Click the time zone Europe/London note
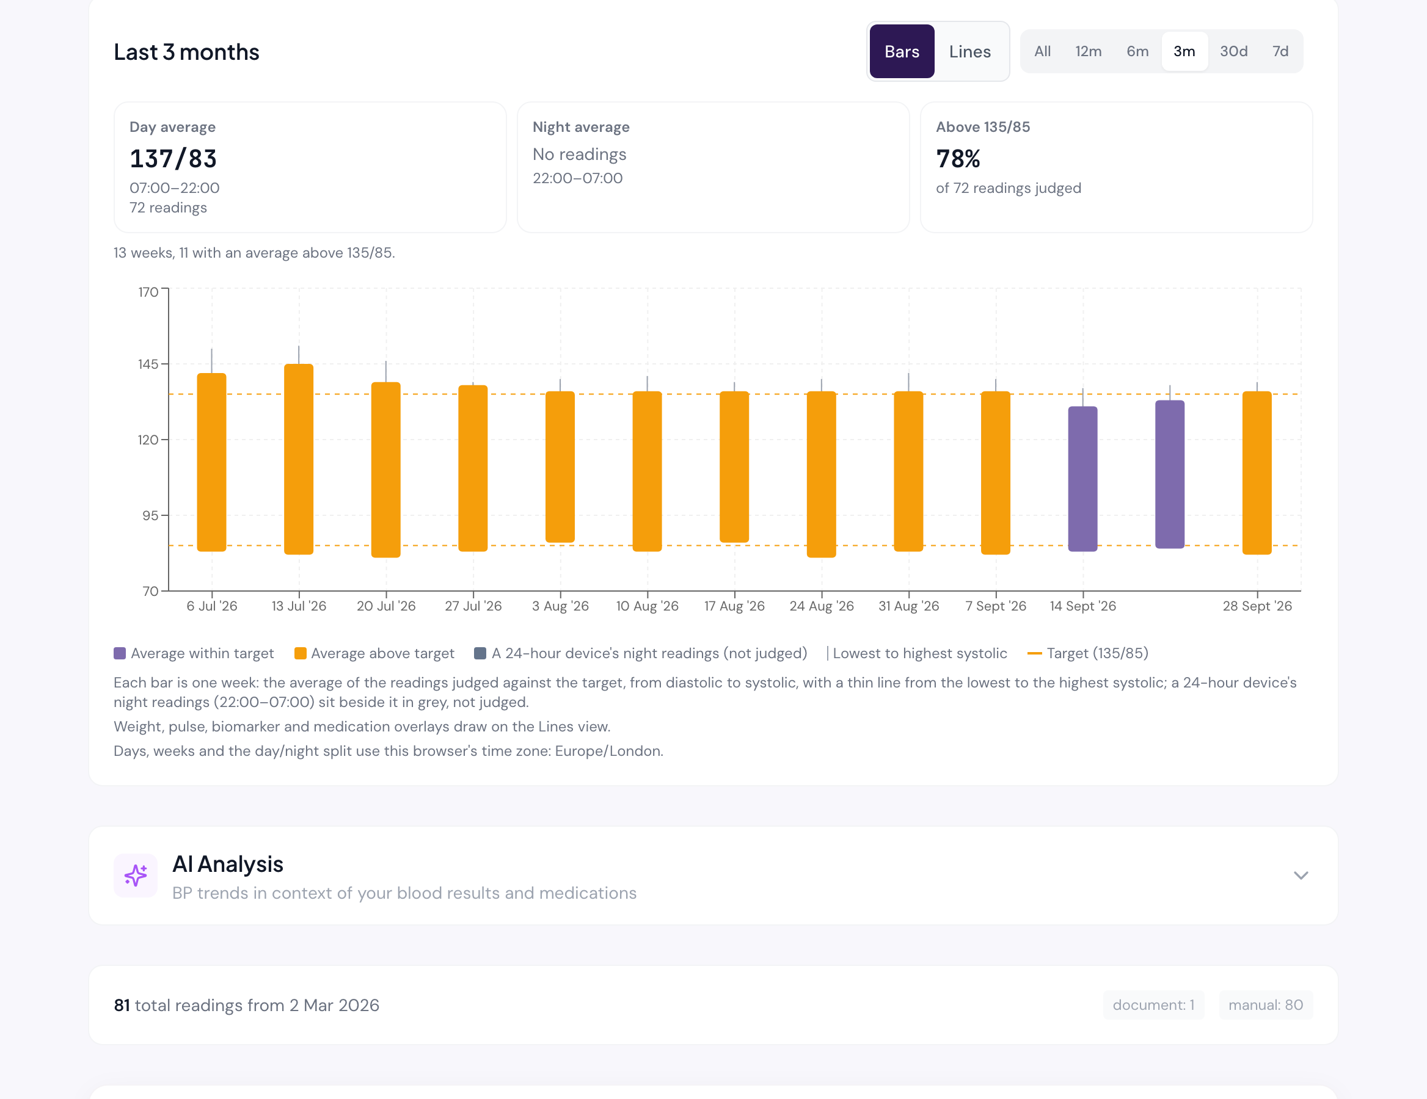This screenshot has width=1427, height=1099. click(388, 751)
